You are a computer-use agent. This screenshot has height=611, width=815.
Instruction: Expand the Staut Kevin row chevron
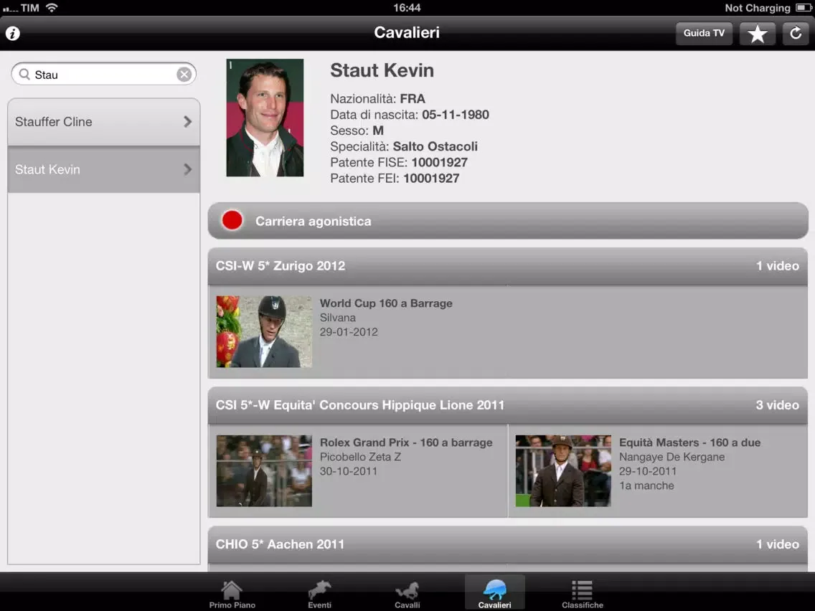click(x=188, y=169)
